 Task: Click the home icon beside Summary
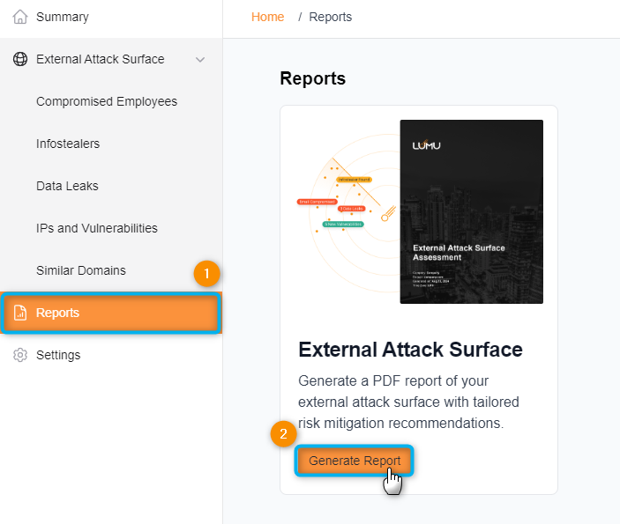tap(21, 17)
